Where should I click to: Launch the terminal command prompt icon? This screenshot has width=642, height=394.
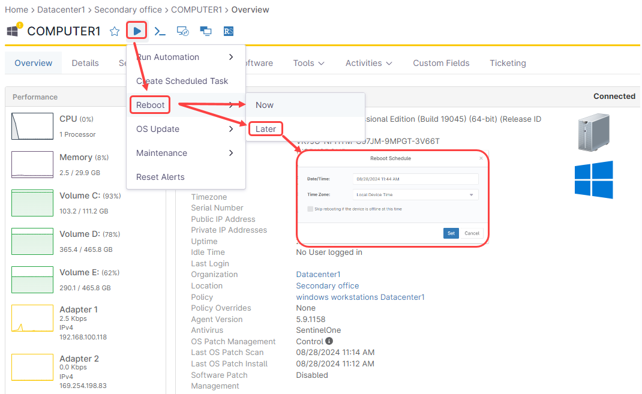(x=160, y=31)
